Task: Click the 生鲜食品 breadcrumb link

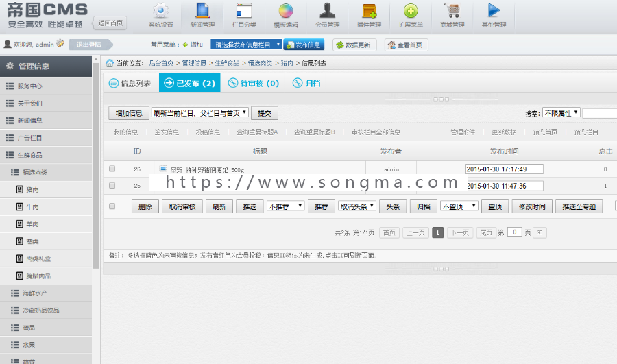Action: click(227, 63)
